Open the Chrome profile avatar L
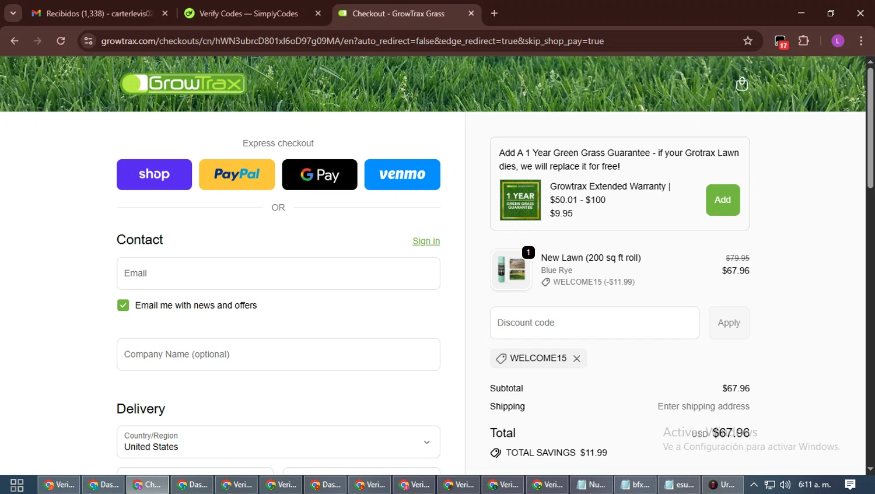This screenshot has height=494, width=875. coord(838,41)
